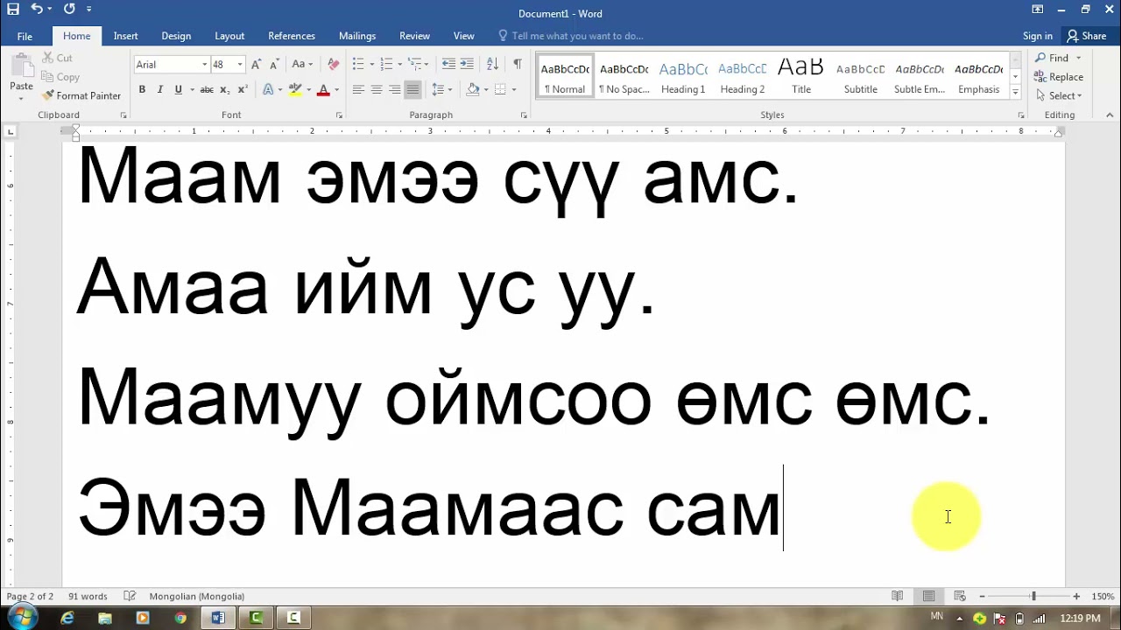
Task: Toggle Strikethrough formatting
Action: (207, 89)
